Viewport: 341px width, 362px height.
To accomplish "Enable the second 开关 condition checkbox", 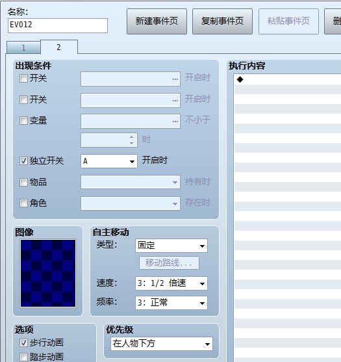I will 23,99.
